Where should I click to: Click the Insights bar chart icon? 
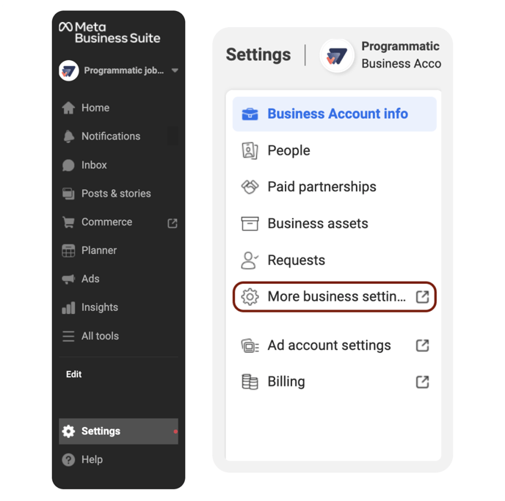click(68, 307)
